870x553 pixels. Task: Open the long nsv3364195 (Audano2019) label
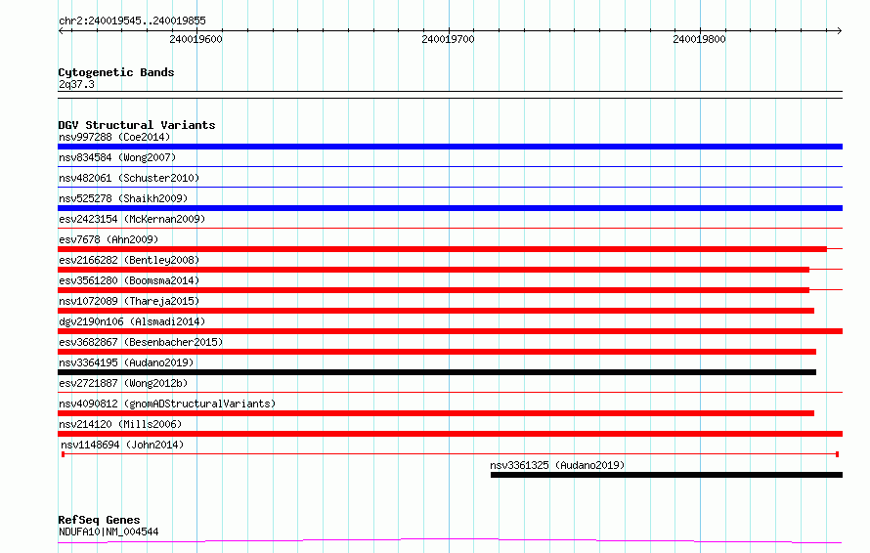[x=126, y=362]
